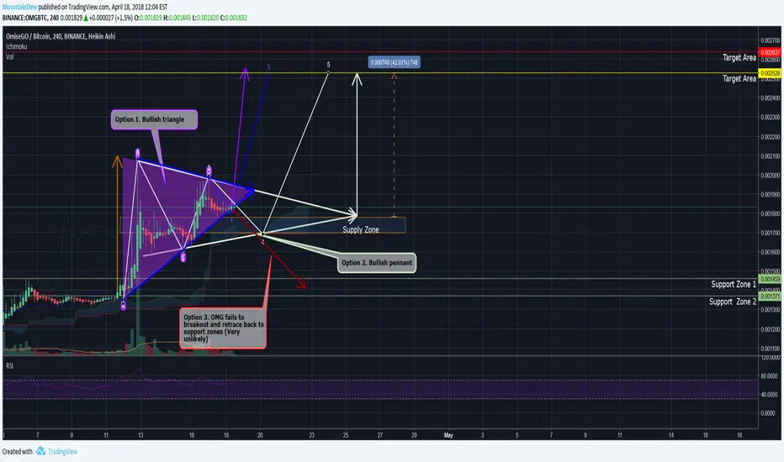Click the green 0.001459 price tag
784x462 pixels.
coord(770,279)
